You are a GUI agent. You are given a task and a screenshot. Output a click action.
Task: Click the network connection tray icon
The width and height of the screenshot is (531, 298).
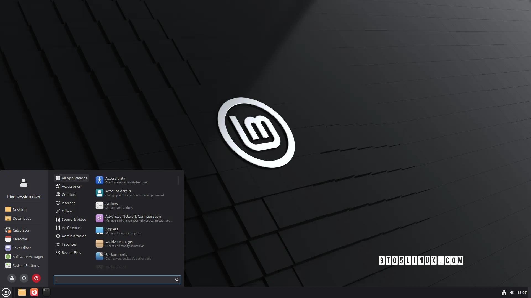504,292
